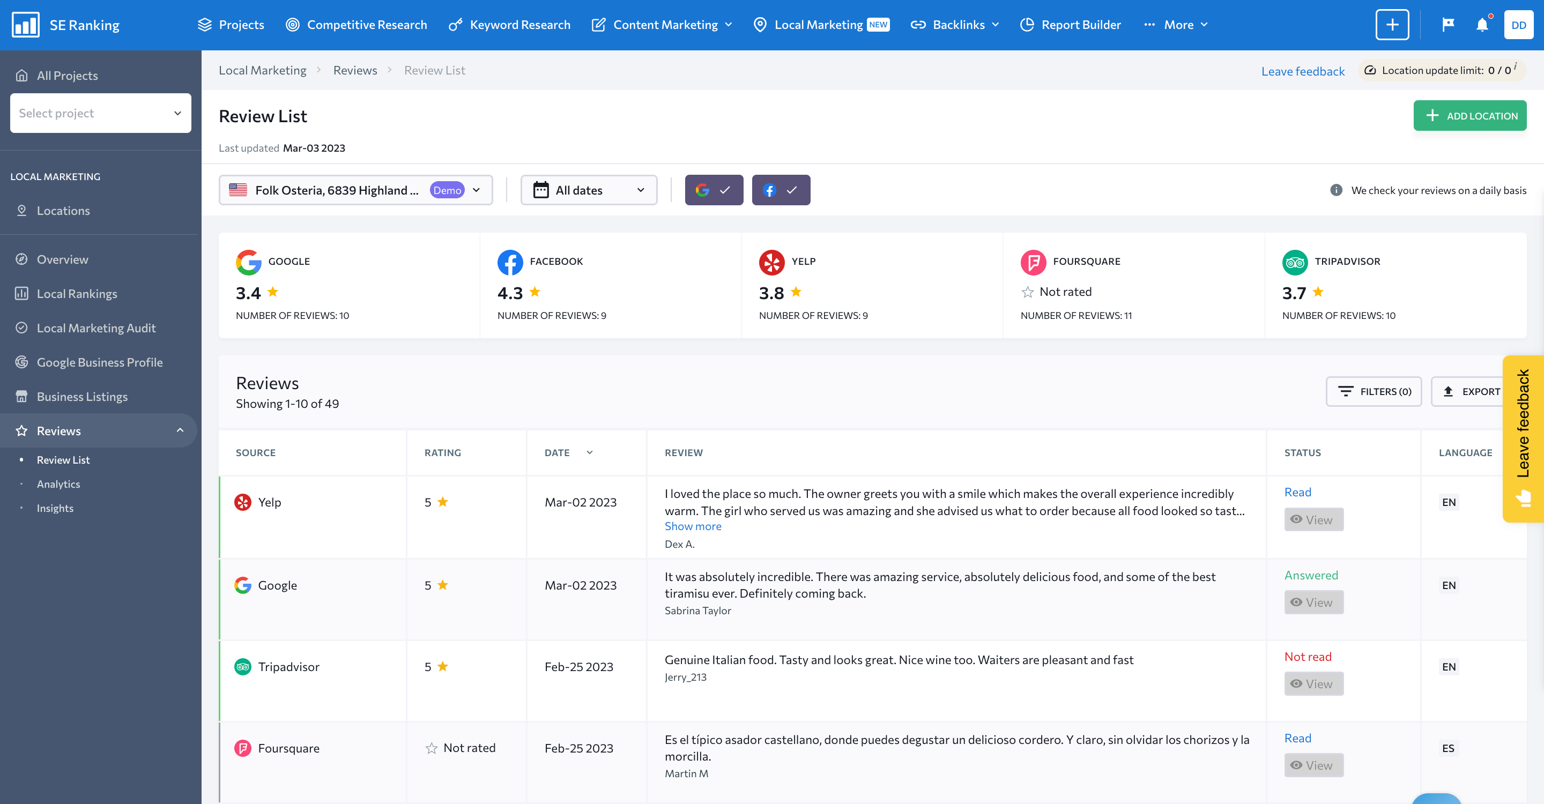Click the Local Rankings chart icon
The height and width of the screenshot is (804, 1544).
pos(21,294)
